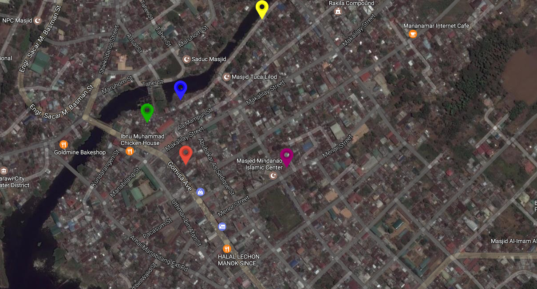Click the NPC Masjid crescent icon
The height and width of the screenshot is (289, 537).
pos(38,20)
